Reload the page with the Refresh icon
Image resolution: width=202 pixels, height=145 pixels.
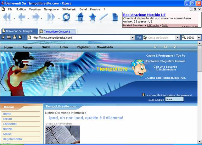click(x=66, y=17)
